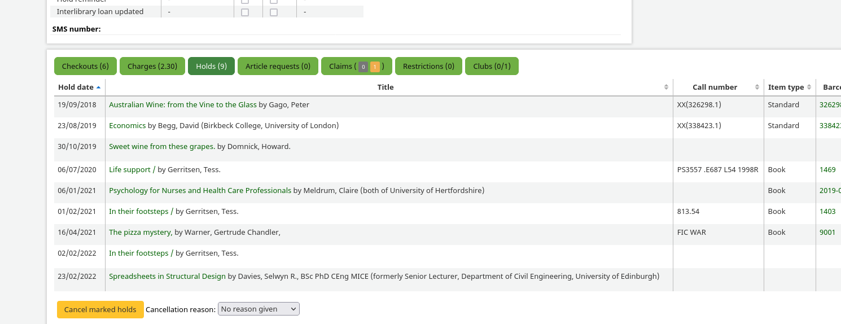Click the orange 1 badge in Claims
The image size is (841, 324).
(375, 67)
